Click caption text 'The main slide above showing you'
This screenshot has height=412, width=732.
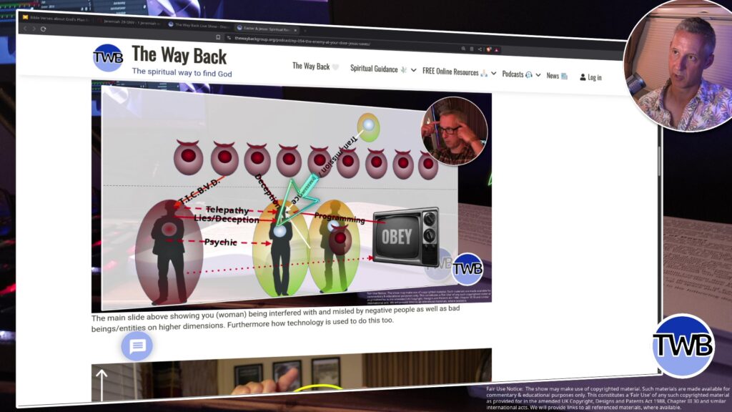(x=153, y=317)
